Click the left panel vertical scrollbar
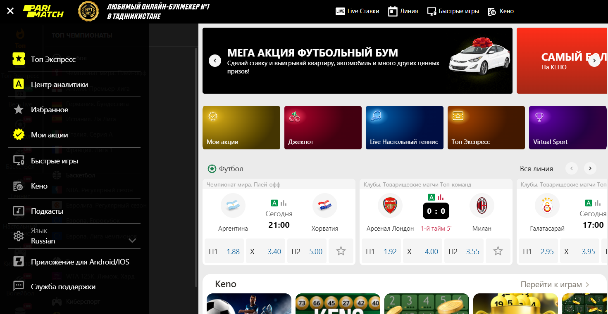The height and width of the screenshot is (314, 608). click(196, 167)
